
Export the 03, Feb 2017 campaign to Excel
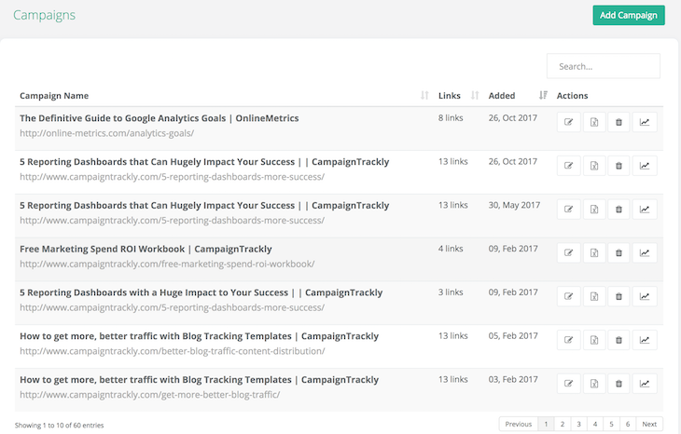[x=594, y=384]
